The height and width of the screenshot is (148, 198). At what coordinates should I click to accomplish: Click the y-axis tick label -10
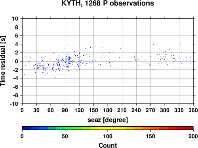(x=14, y=104)
